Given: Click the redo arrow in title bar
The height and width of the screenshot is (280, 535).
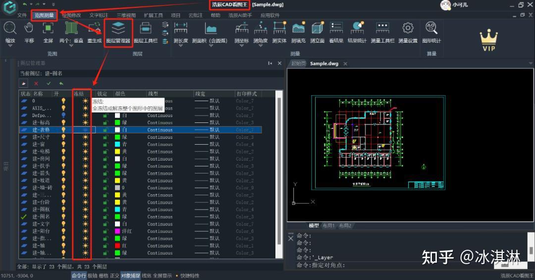Looking at the screenshot, I should coord(38,4).
